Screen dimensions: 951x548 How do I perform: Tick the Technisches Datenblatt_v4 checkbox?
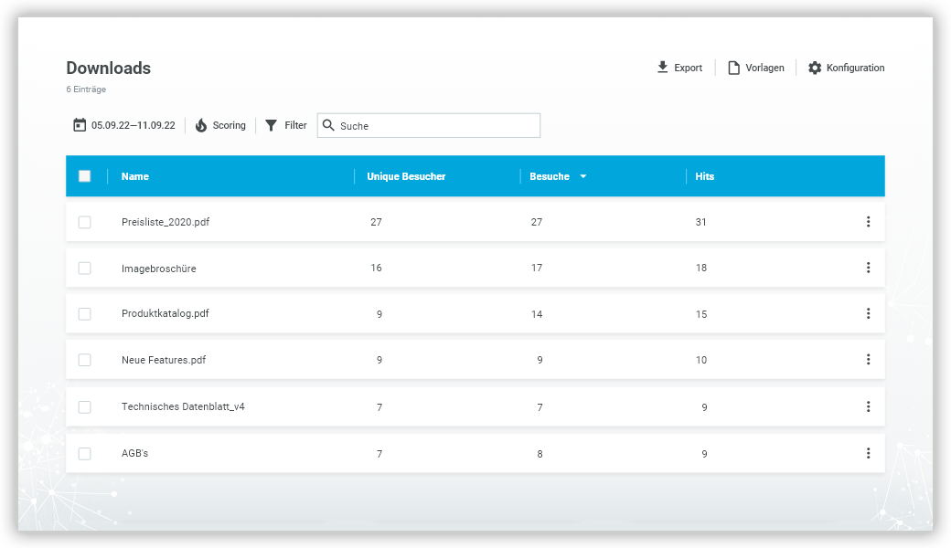tap(84, 407)
